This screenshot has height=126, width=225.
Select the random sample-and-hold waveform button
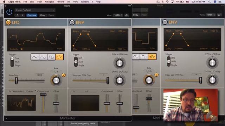(x=59, y=57)
